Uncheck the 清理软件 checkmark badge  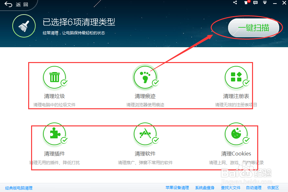[x=156, y=140]
